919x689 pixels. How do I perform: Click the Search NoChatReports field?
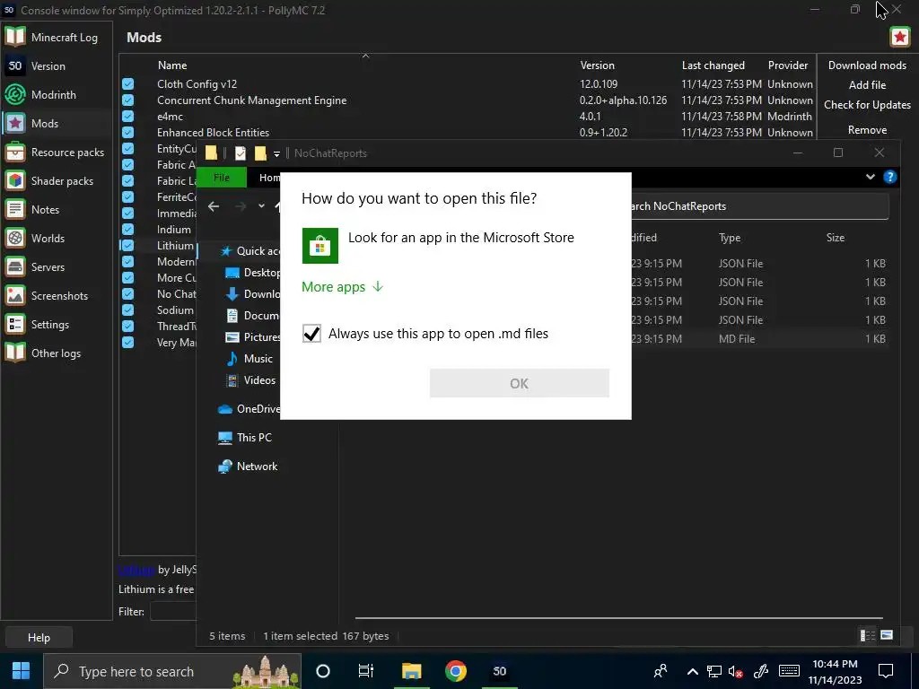(x=759, y=206)
